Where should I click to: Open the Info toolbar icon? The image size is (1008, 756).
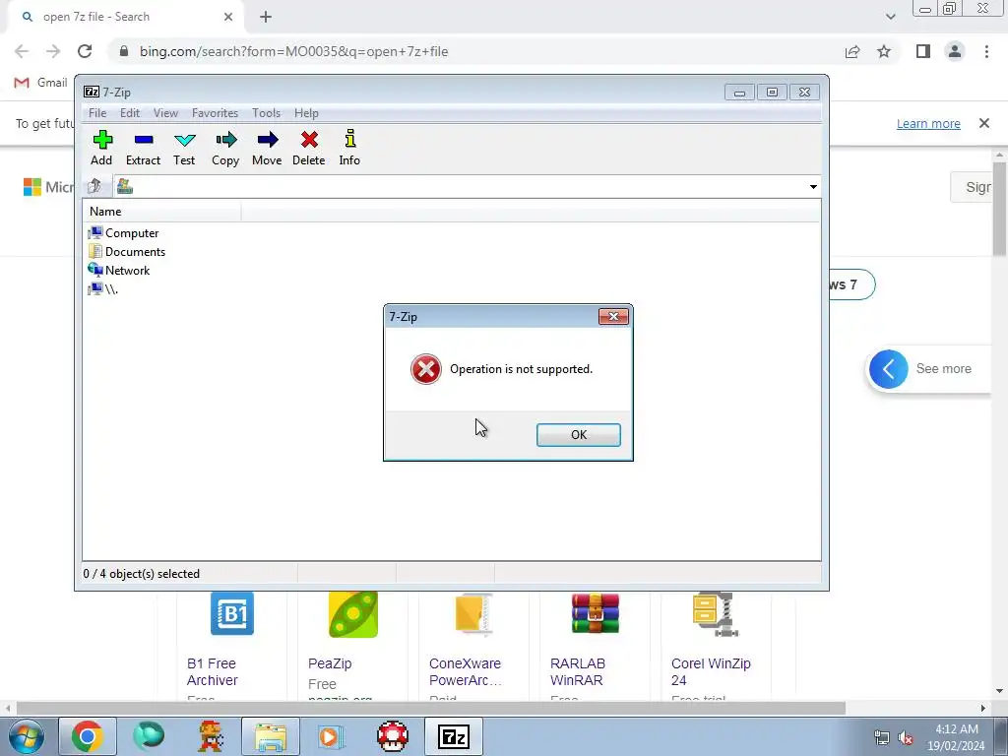click(349, 149)
